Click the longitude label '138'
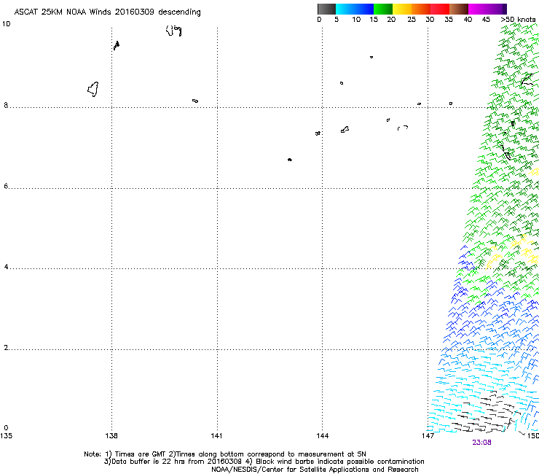Image resolution: width=539 pixels, height=474 pixels. coord(111,436)
